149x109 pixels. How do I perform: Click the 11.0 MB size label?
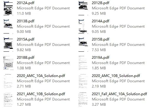pos(24,14)
